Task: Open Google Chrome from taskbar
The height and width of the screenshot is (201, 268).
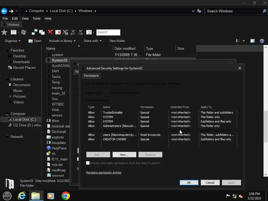Action: coord(66,196)
